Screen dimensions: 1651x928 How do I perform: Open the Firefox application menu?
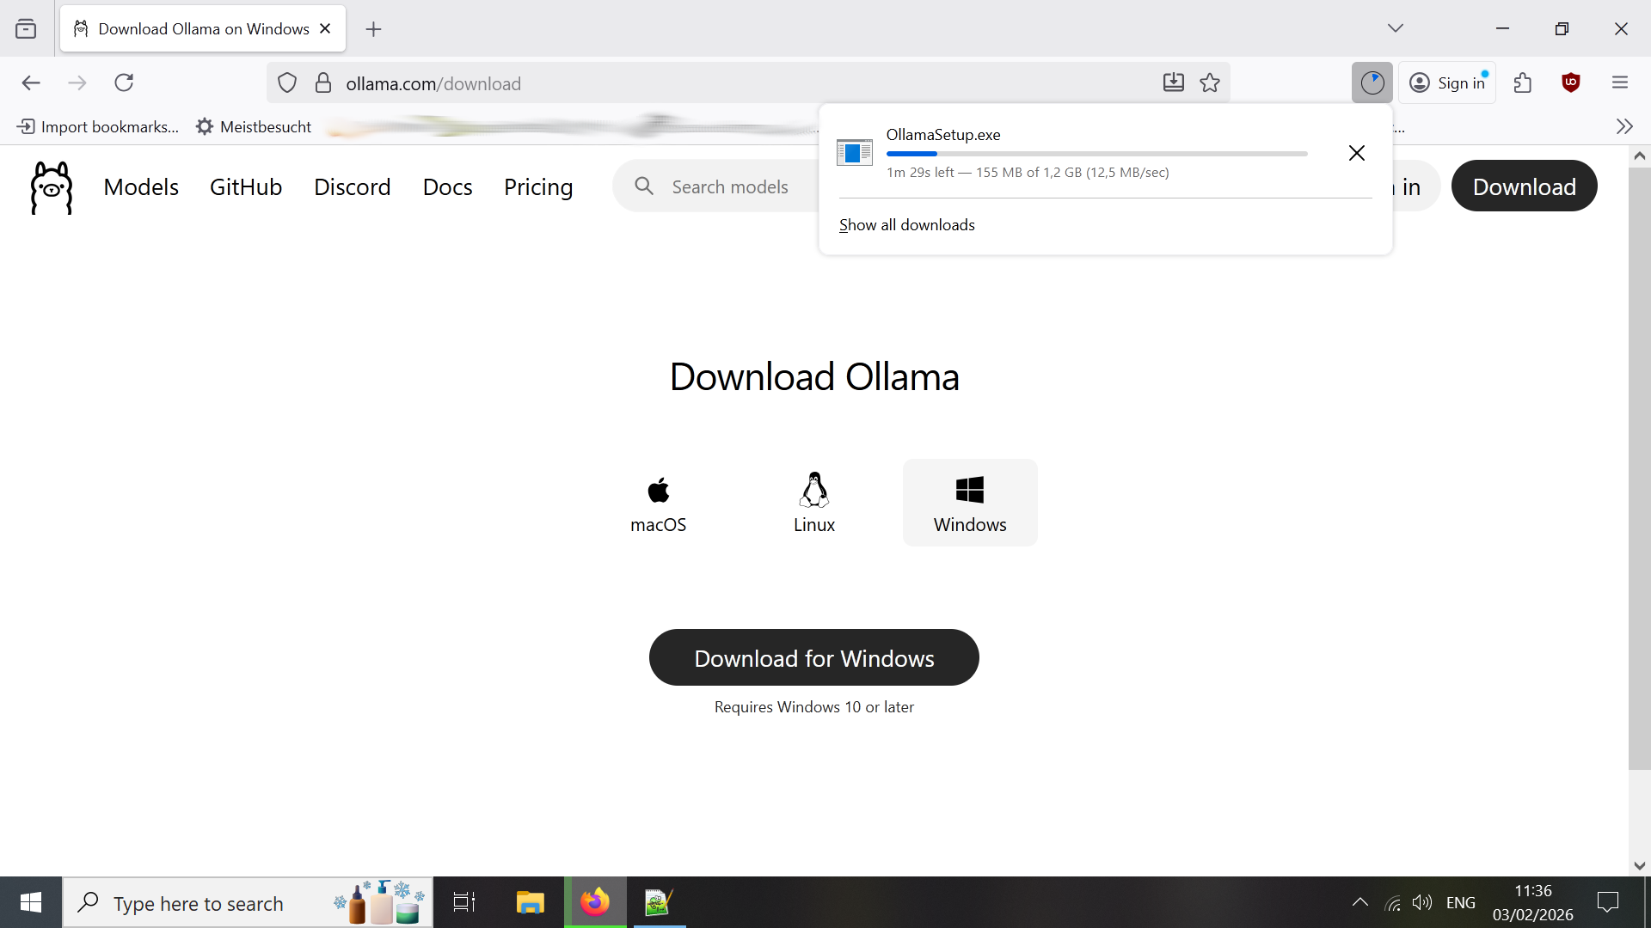1620,82
